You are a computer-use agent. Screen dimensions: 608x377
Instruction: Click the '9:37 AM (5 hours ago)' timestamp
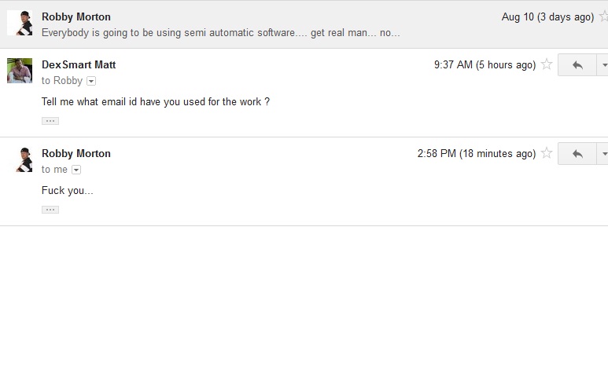point(485,64)
